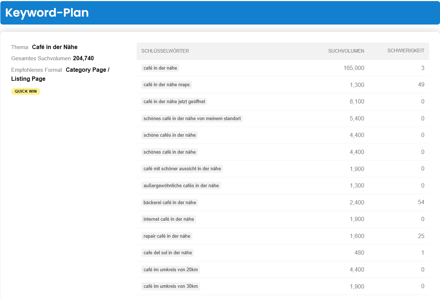The width and height of the screenshot is (440, 299).
Task: Click 'café in der nähe jetzt geöffnet' tag
Action: 174,102
